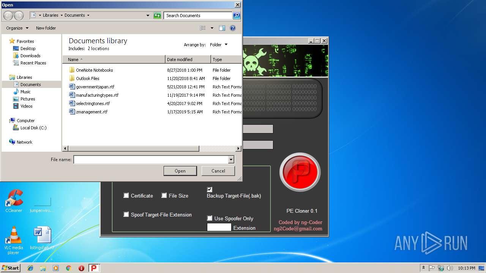Click the Open button

[180, 171]
